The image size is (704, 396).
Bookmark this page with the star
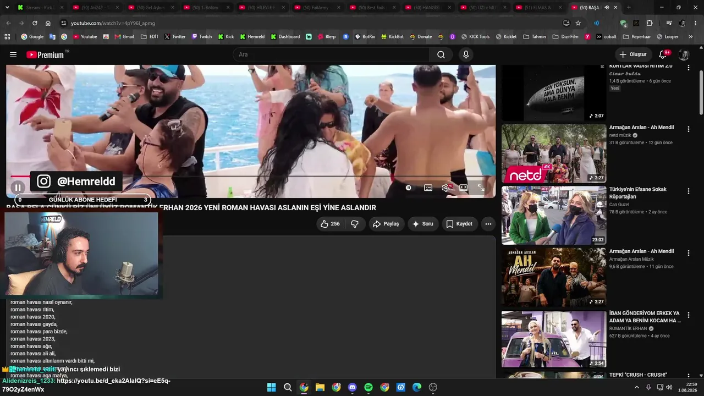coord(578,23)
